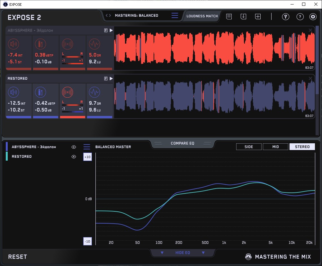Open the Balanced Master EQ reference menu
This screenshot has width=322, height=266.
[x=87, y=147]
